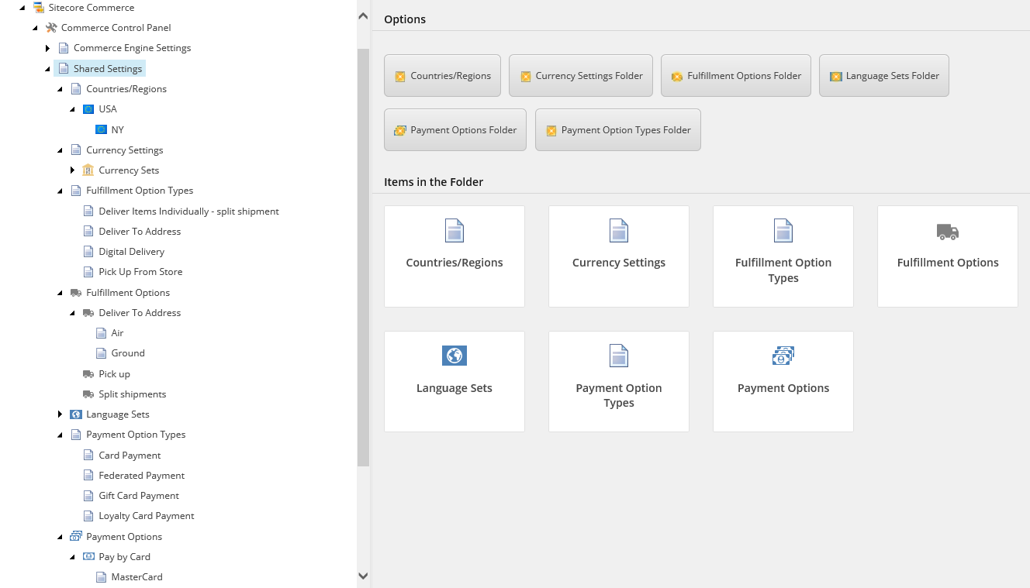
Task: Expand the Language Sets tree node
Action: click(60, 414)
